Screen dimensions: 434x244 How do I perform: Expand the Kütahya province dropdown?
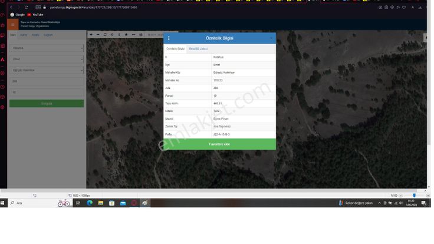coord(47,48)
